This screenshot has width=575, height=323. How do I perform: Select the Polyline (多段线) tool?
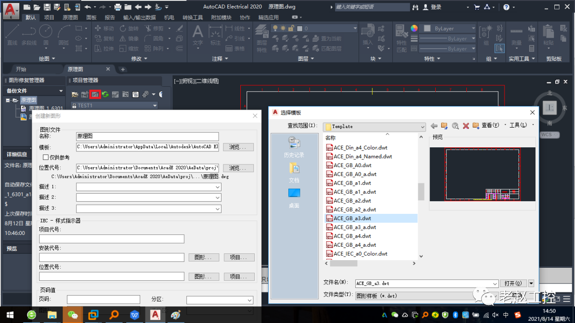29,34
